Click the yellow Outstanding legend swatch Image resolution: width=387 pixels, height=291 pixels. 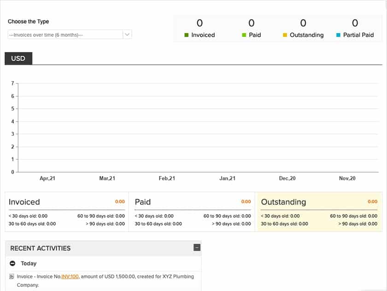click(284, 35)
